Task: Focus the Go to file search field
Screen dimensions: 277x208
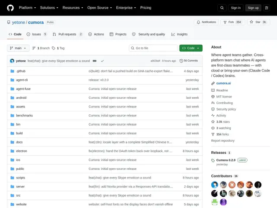Action: tap(153, 48)
